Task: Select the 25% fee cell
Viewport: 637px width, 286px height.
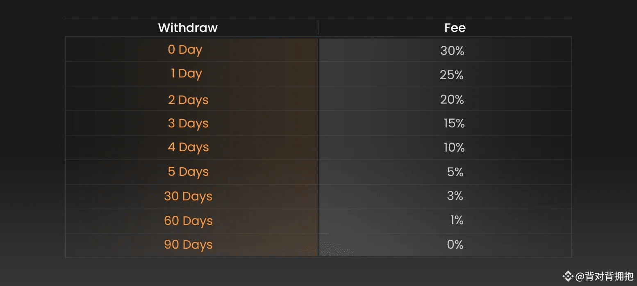Action: point(452,75)
